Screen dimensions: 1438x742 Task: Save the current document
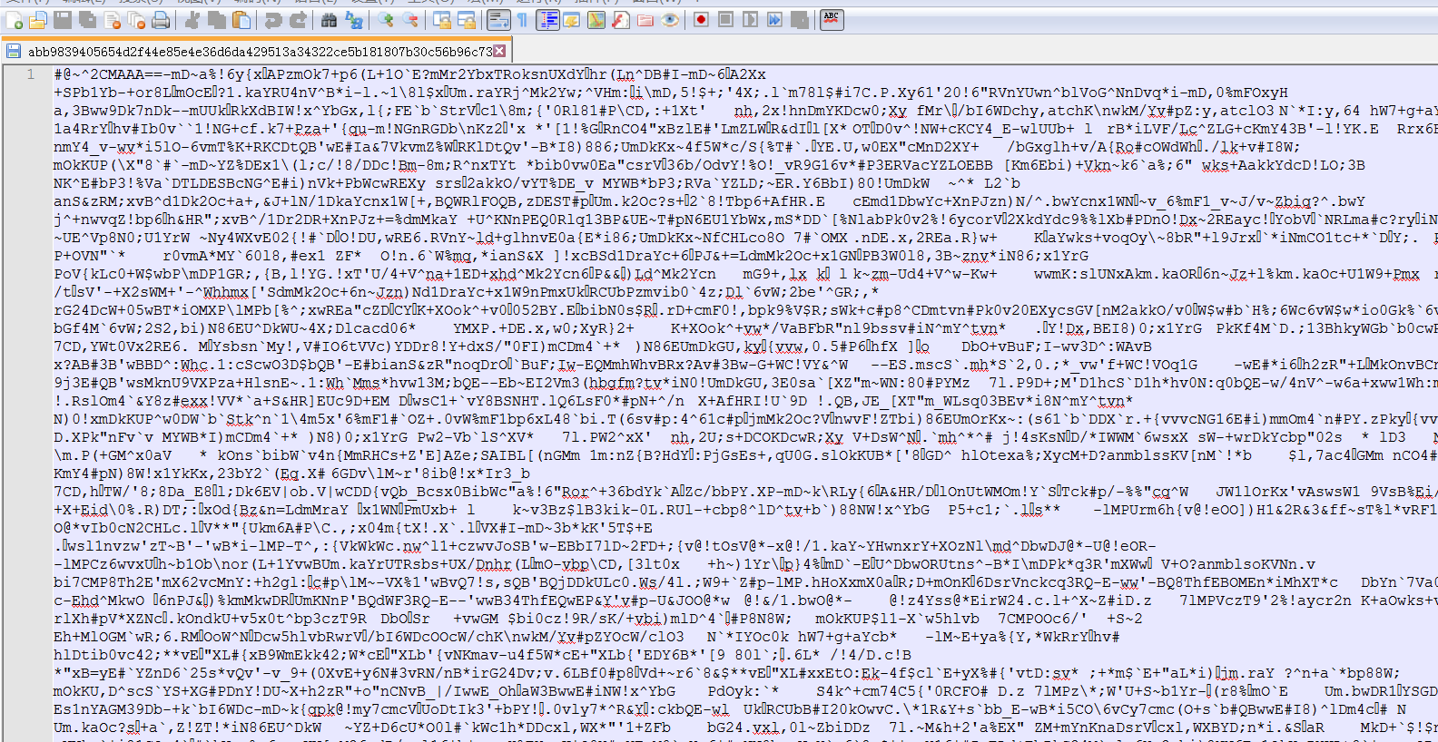click(63, 20)
